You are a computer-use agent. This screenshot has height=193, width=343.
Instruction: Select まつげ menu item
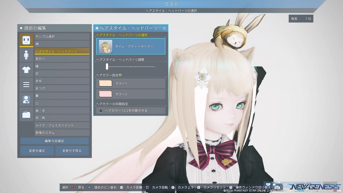coord(62,89)
